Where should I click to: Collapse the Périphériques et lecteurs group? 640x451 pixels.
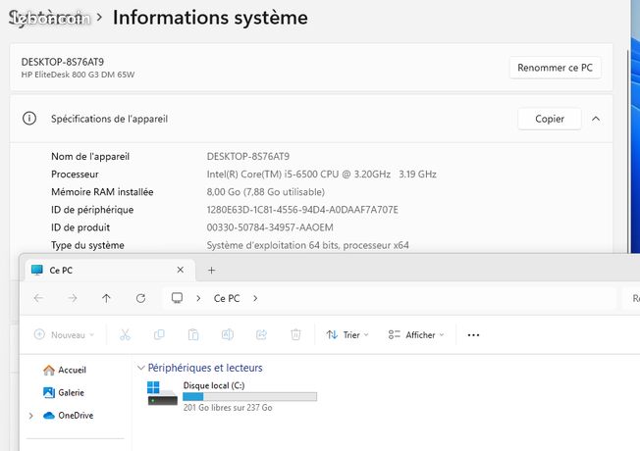pos(140,368)
